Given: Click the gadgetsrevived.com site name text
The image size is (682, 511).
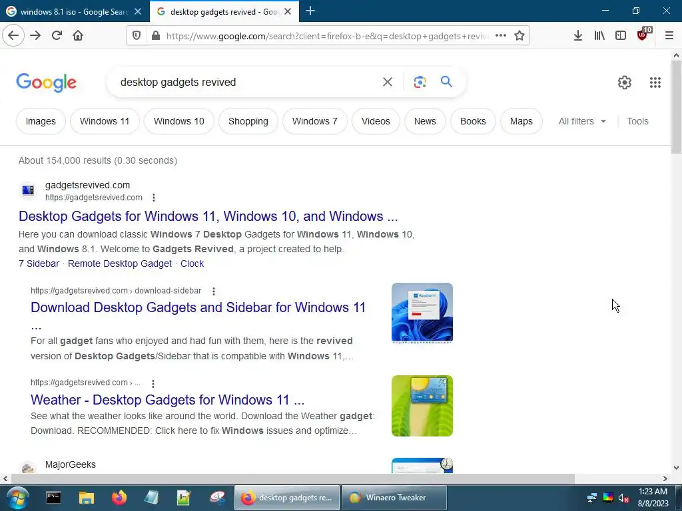Looking at the screenshot, I should pos(87,185).
